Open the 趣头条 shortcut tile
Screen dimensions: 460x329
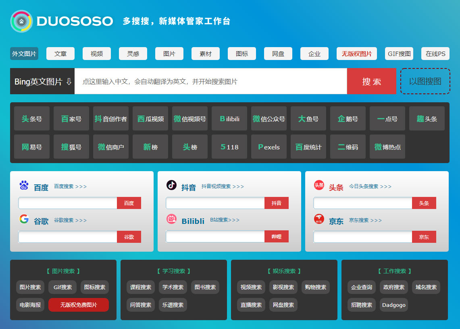pyautogui.click(x=427, y=119)
